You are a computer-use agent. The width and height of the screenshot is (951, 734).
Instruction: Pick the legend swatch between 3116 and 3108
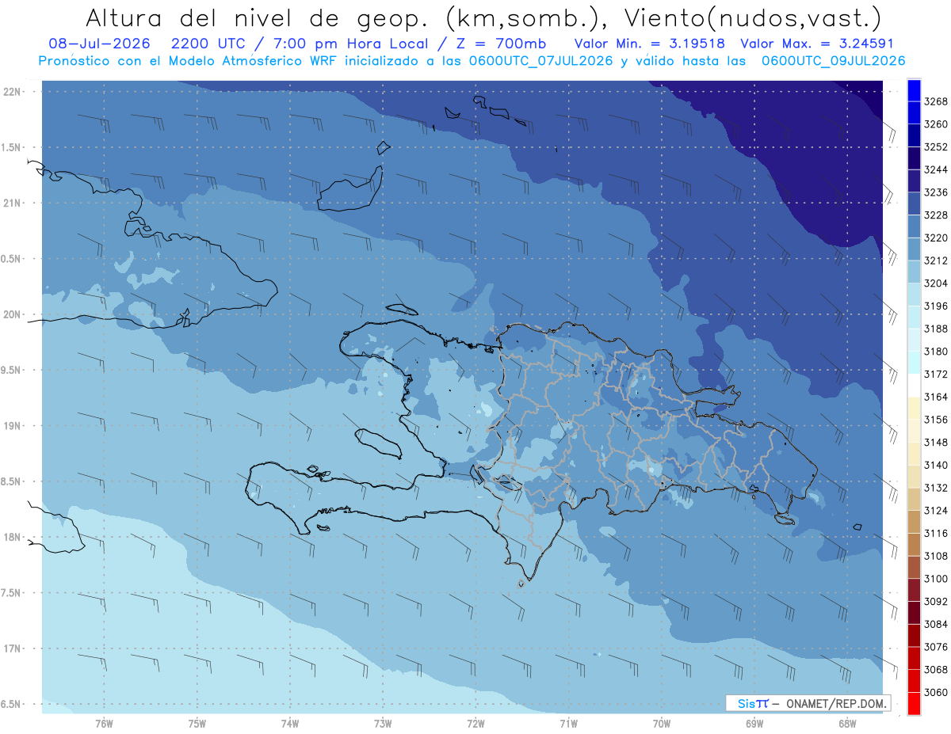pos(913,544)
